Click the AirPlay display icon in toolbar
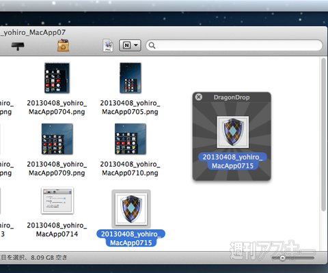 pos(18,46)
